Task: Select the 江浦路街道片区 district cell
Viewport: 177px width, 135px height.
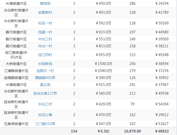Action: point(16,71)
